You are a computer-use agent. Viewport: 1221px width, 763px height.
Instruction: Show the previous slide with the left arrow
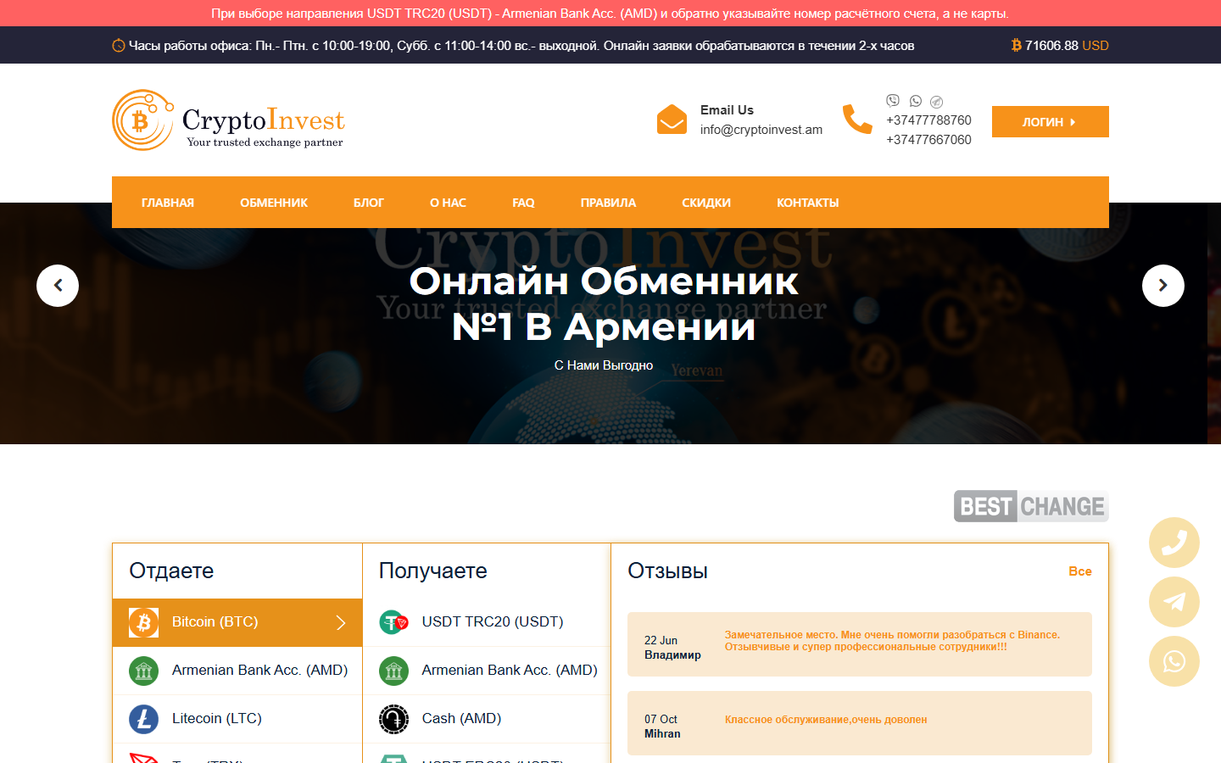point(58,286)
